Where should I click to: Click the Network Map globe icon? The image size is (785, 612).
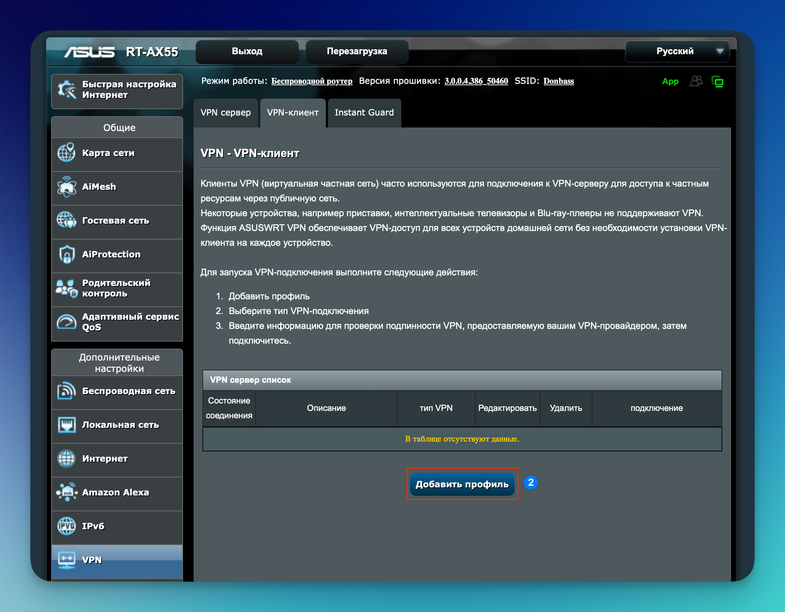click(x=67, y=152)
